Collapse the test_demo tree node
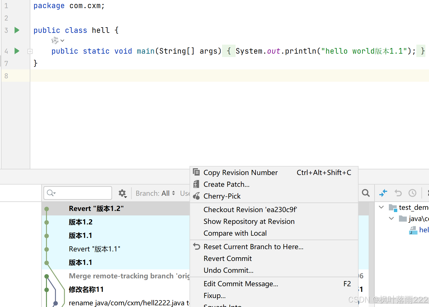 381,207
